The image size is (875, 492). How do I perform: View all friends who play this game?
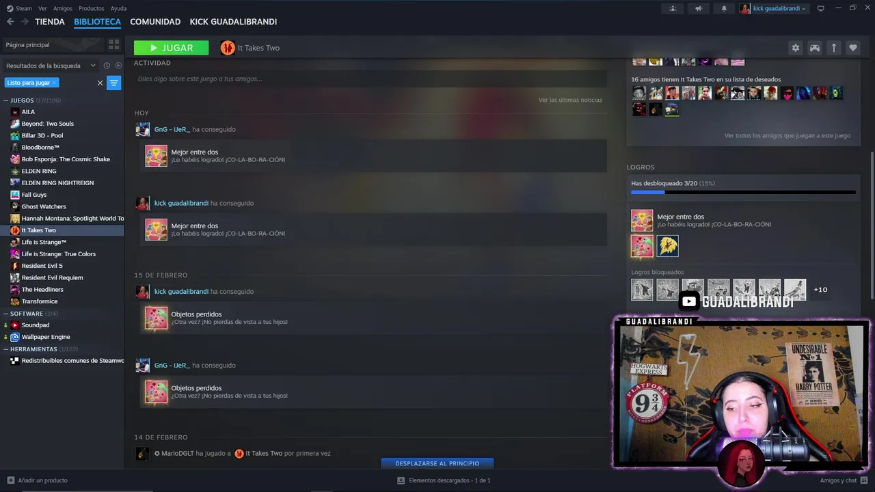(787, 135)
